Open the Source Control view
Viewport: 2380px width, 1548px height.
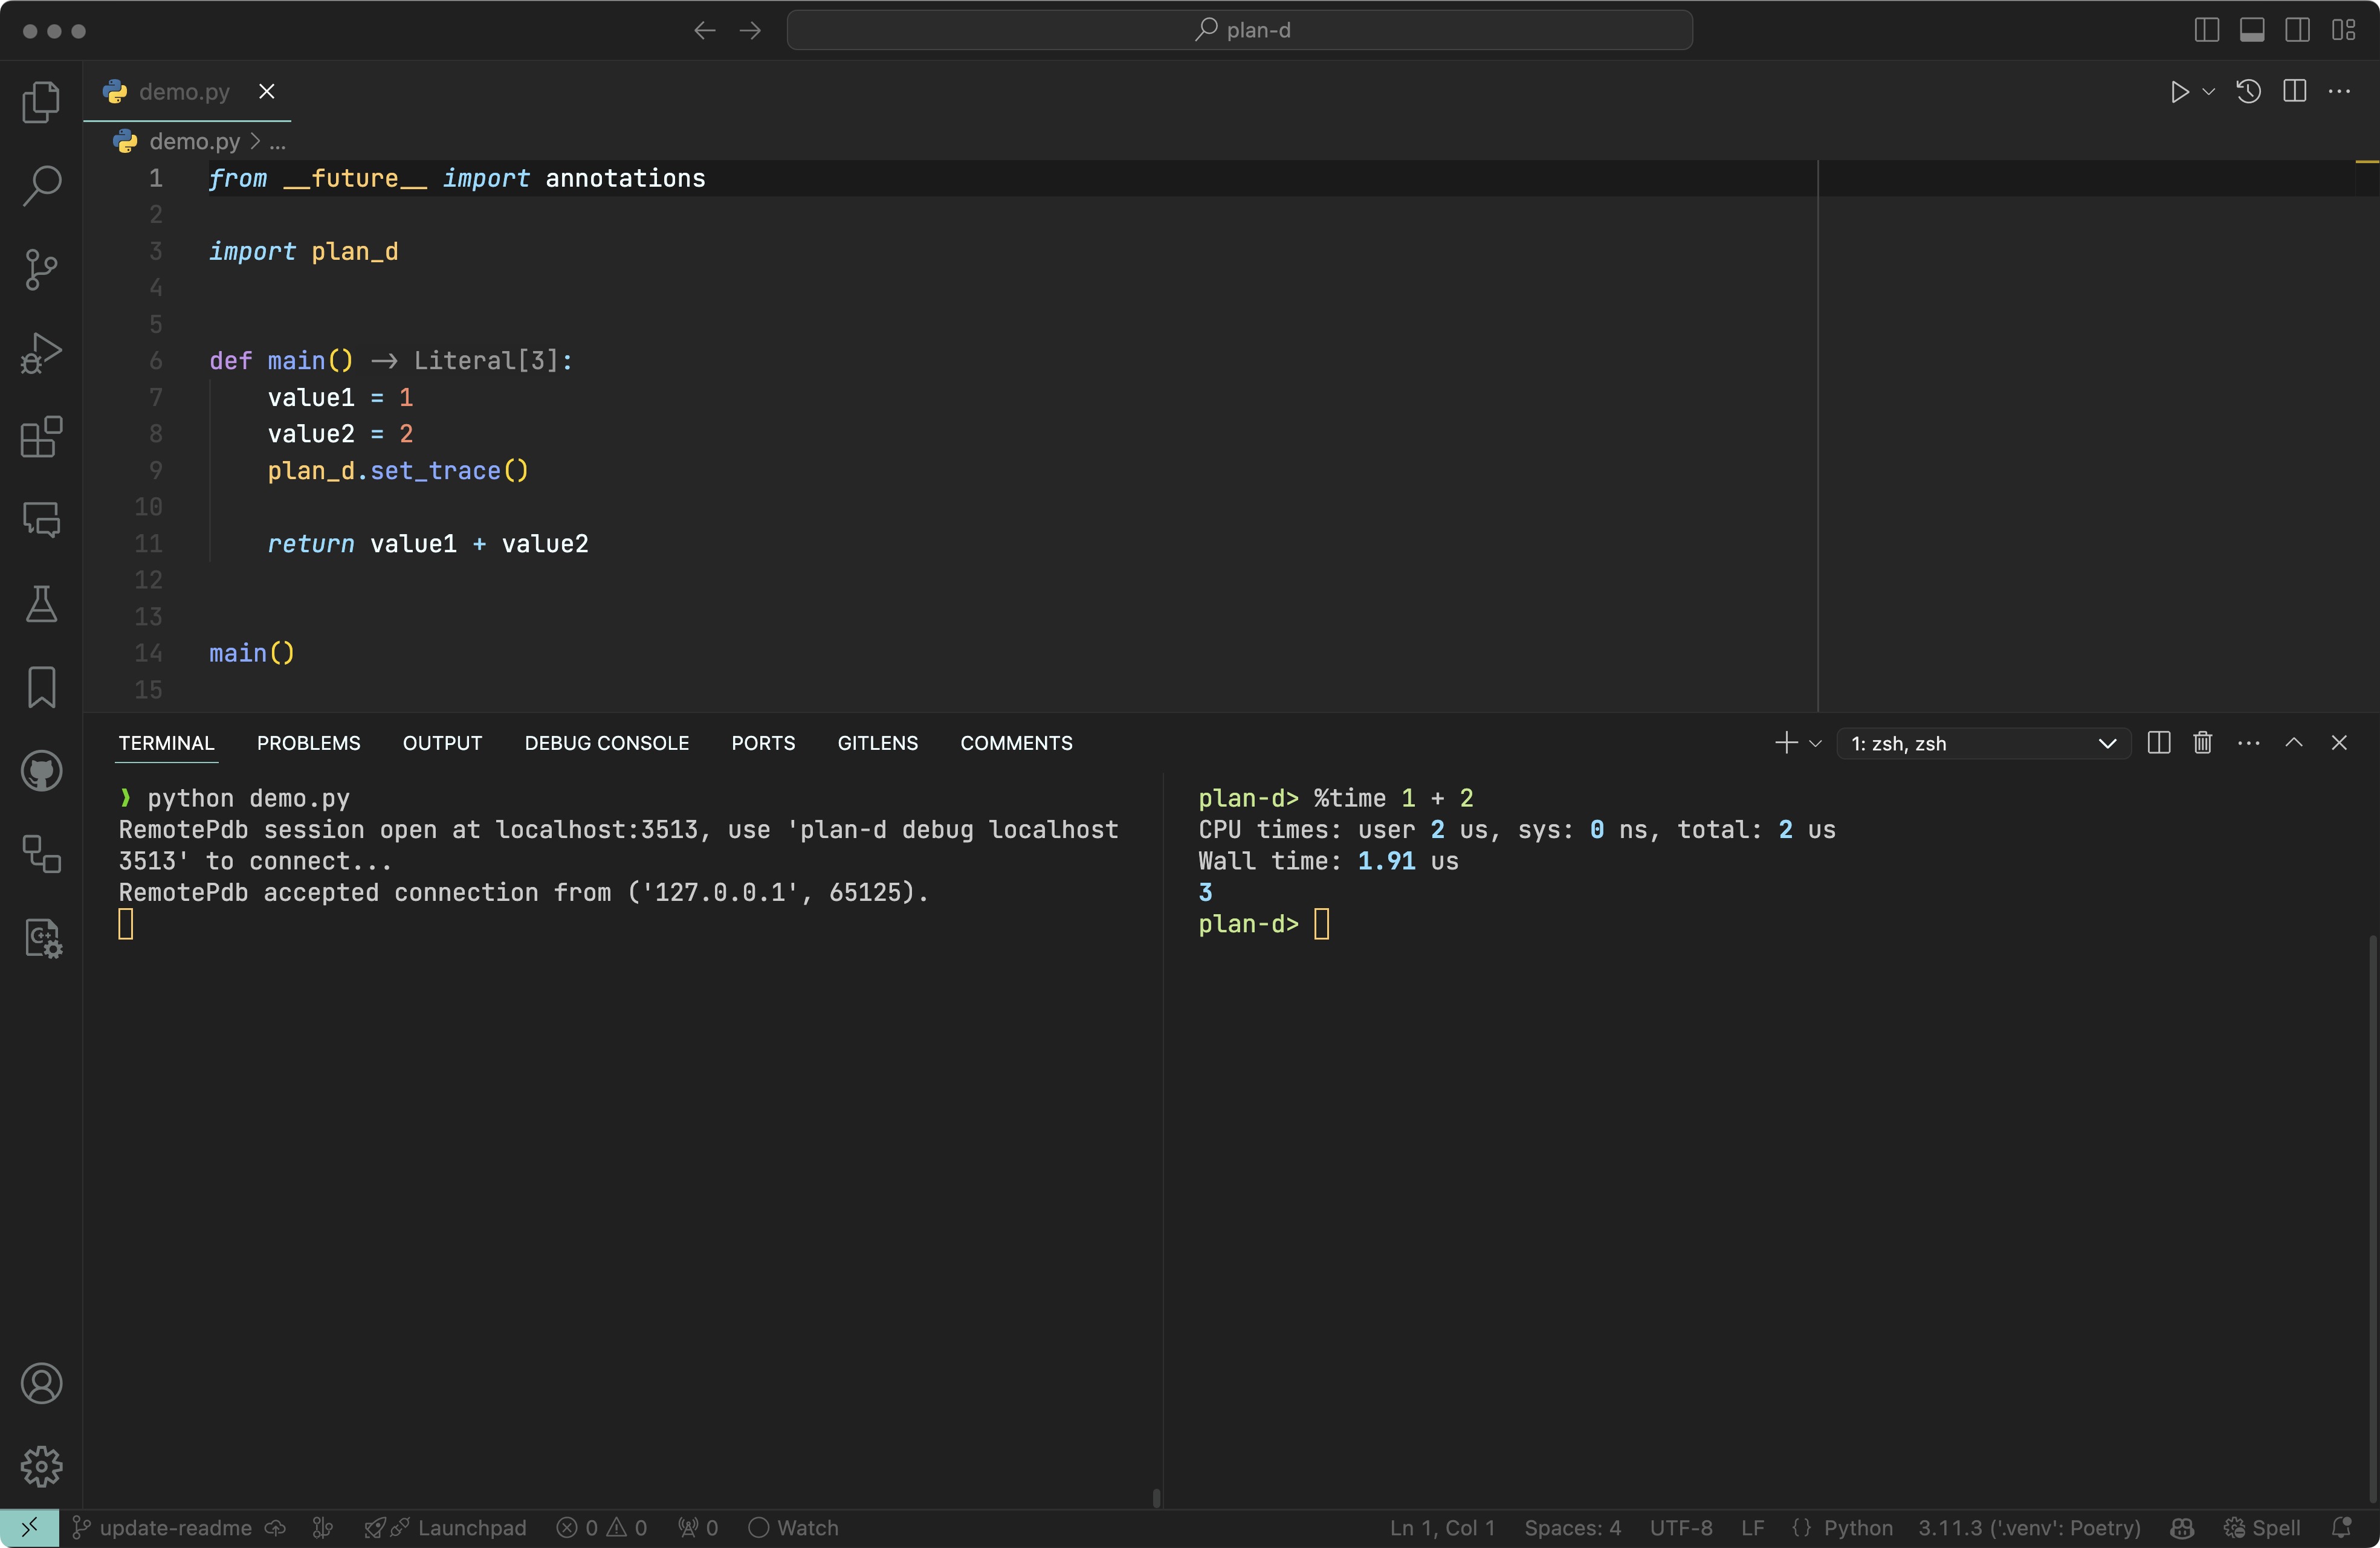click(41, 269)
